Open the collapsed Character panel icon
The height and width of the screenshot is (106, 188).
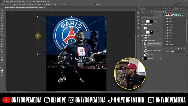click(138, 21)
